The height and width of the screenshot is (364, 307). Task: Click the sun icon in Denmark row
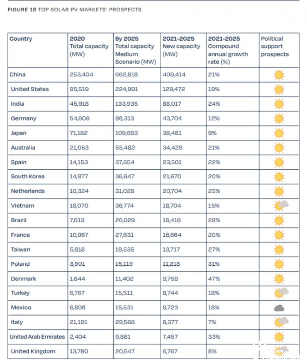tap(279, 279)
